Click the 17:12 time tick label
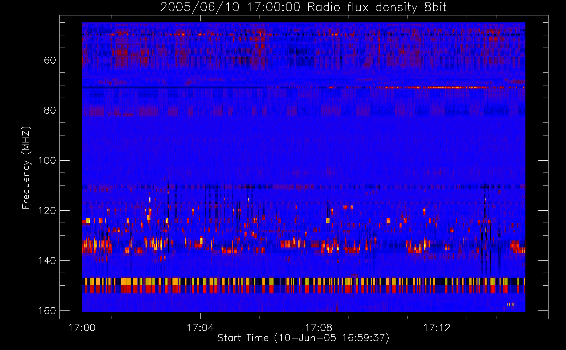The width and height of the screenshot is (566, 350). tap(437, 328)
